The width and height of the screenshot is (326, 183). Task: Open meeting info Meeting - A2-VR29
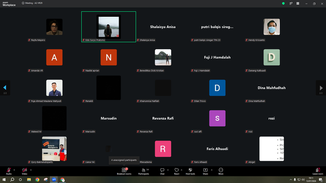click(x=32, y=3)
